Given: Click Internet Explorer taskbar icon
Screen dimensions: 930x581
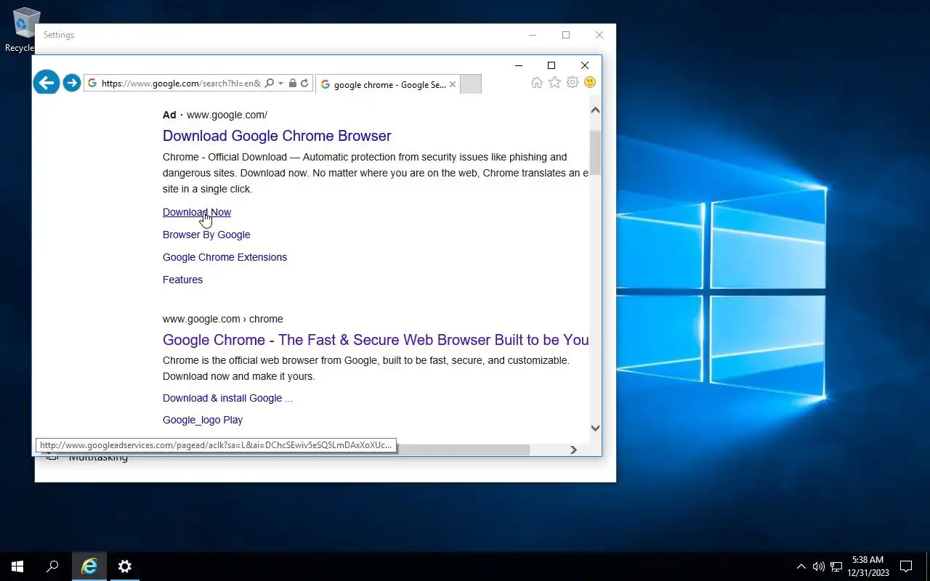Looking at the screenshot, I should 89,566.
